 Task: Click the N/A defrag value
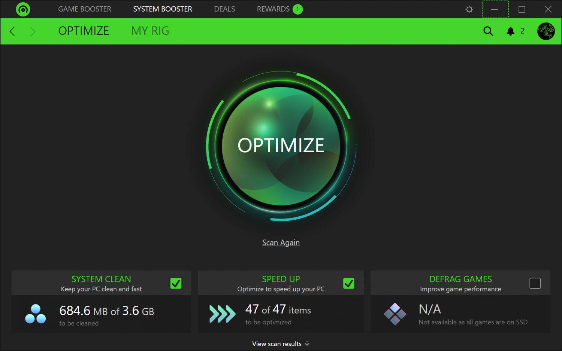(430, 309)
